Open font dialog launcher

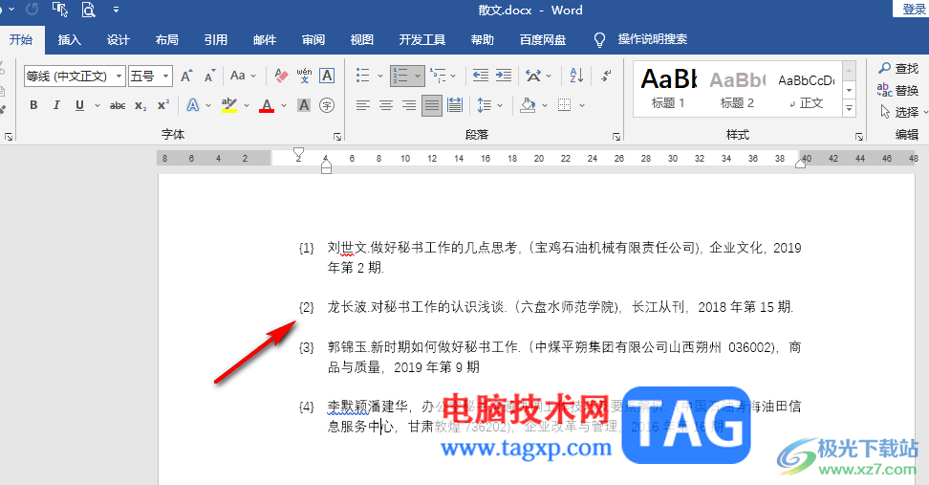pos(337,137)
